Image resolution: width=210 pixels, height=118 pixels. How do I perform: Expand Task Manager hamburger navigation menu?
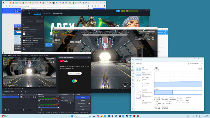pos(133,63)
